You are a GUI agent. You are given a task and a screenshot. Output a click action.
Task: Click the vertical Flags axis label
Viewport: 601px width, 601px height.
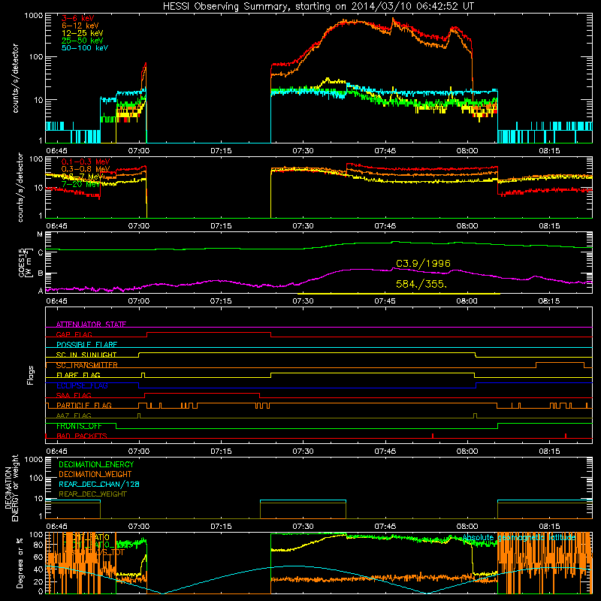click(31, 375)
